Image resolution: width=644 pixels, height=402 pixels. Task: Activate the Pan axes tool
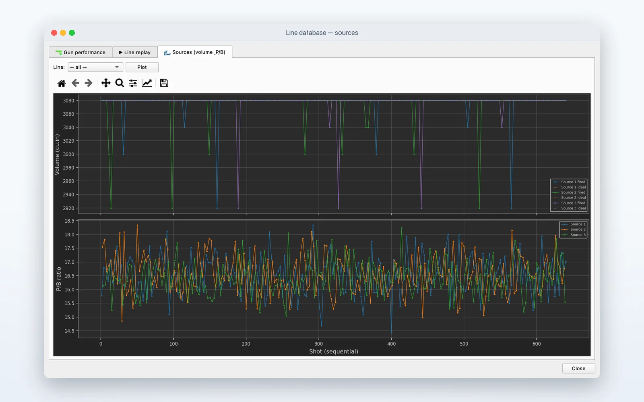point(106,83)
